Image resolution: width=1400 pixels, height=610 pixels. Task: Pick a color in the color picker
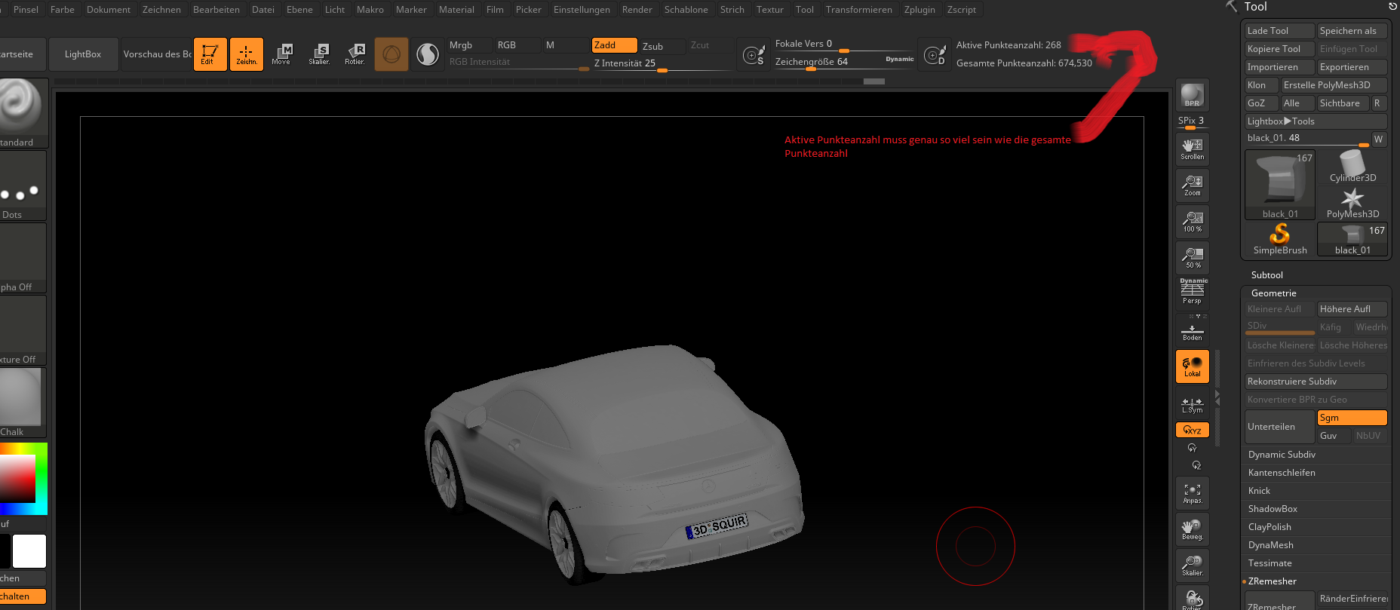coord(23,479)
